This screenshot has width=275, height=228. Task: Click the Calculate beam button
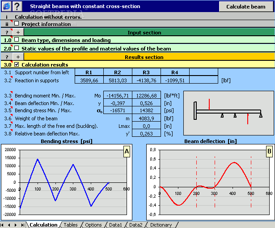click(x=245, y=7)
